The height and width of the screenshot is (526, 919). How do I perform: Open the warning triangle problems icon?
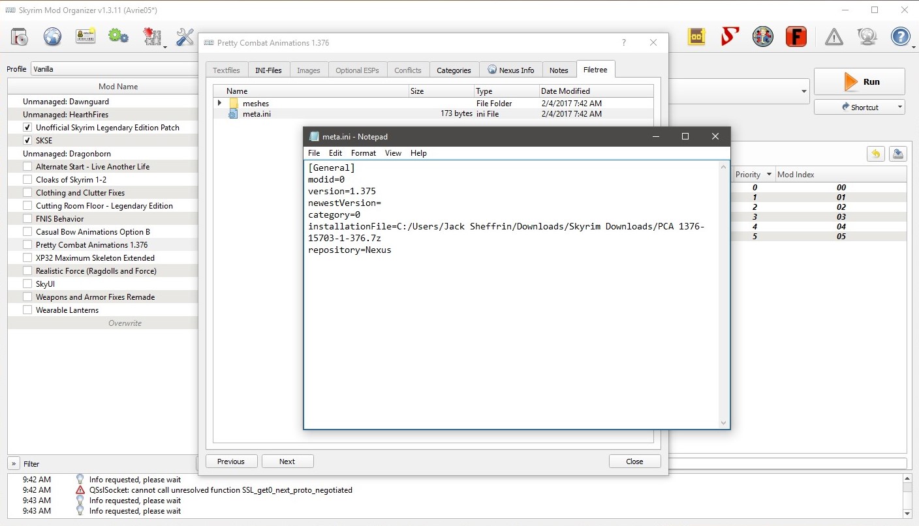(833, 37)
